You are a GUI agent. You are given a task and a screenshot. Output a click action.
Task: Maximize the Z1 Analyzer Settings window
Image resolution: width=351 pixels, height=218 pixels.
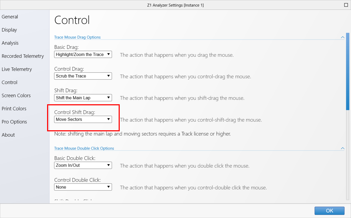346,5
